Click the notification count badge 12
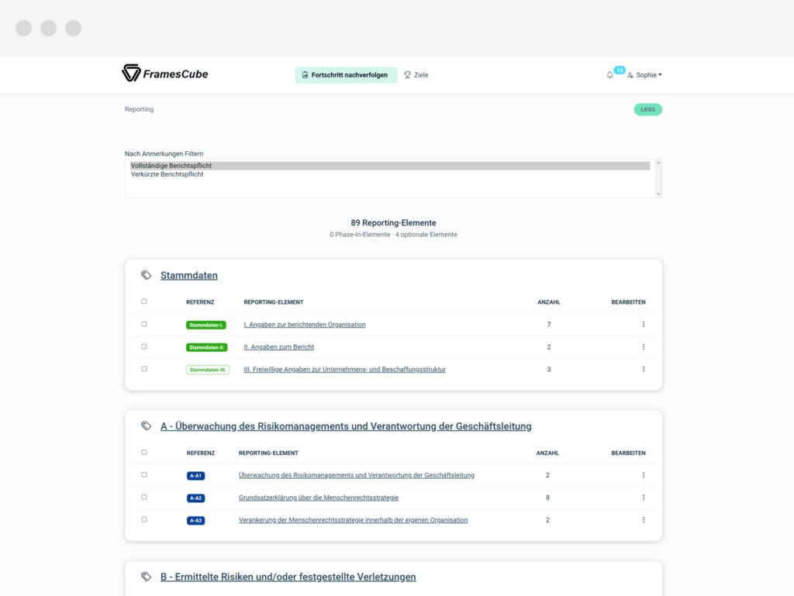794x596 pixels. tap(620, 71)
